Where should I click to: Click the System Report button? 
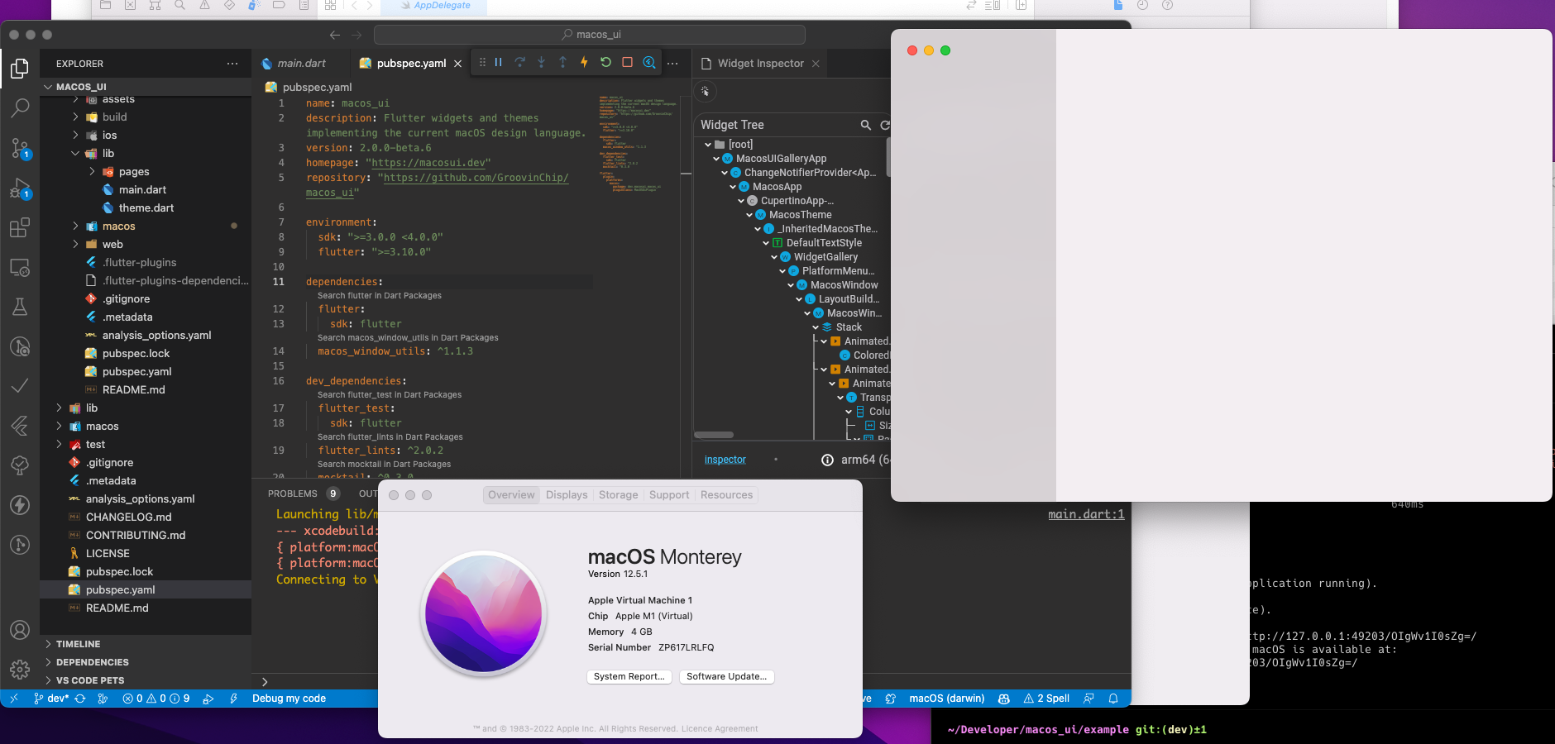pyautogui.click(x=628, y=676)
